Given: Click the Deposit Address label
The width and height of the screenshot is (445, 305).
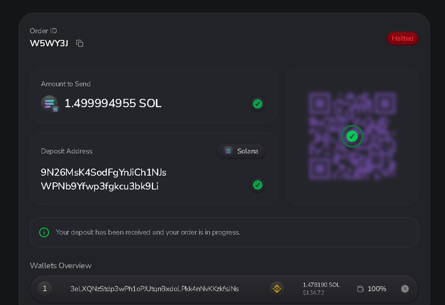Looking at the screenshot, I should [x=66, y=151].
